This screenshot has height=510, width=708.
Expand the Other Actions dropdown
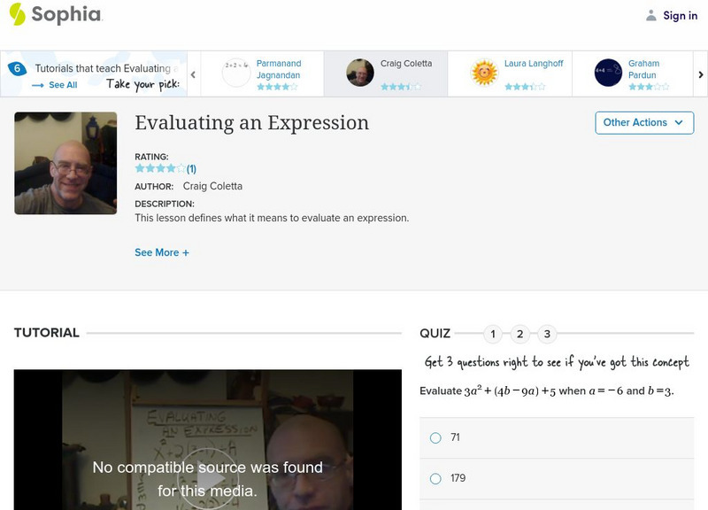644,123
